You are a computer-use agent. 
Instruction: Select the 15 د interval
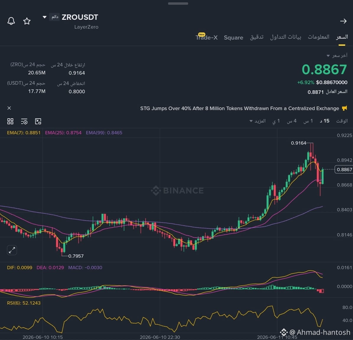[324, 121]
